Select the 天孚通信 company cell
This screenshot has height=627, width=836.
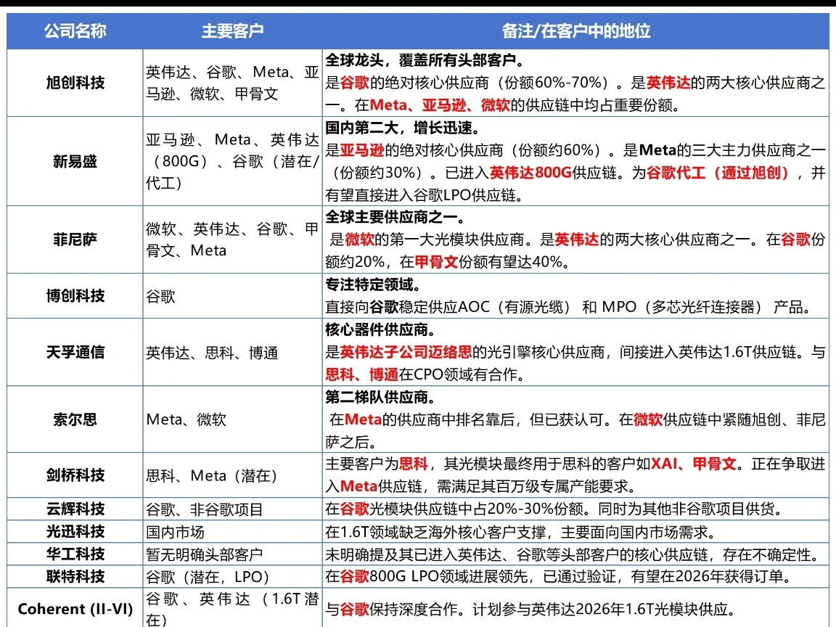tap(75, 352)
